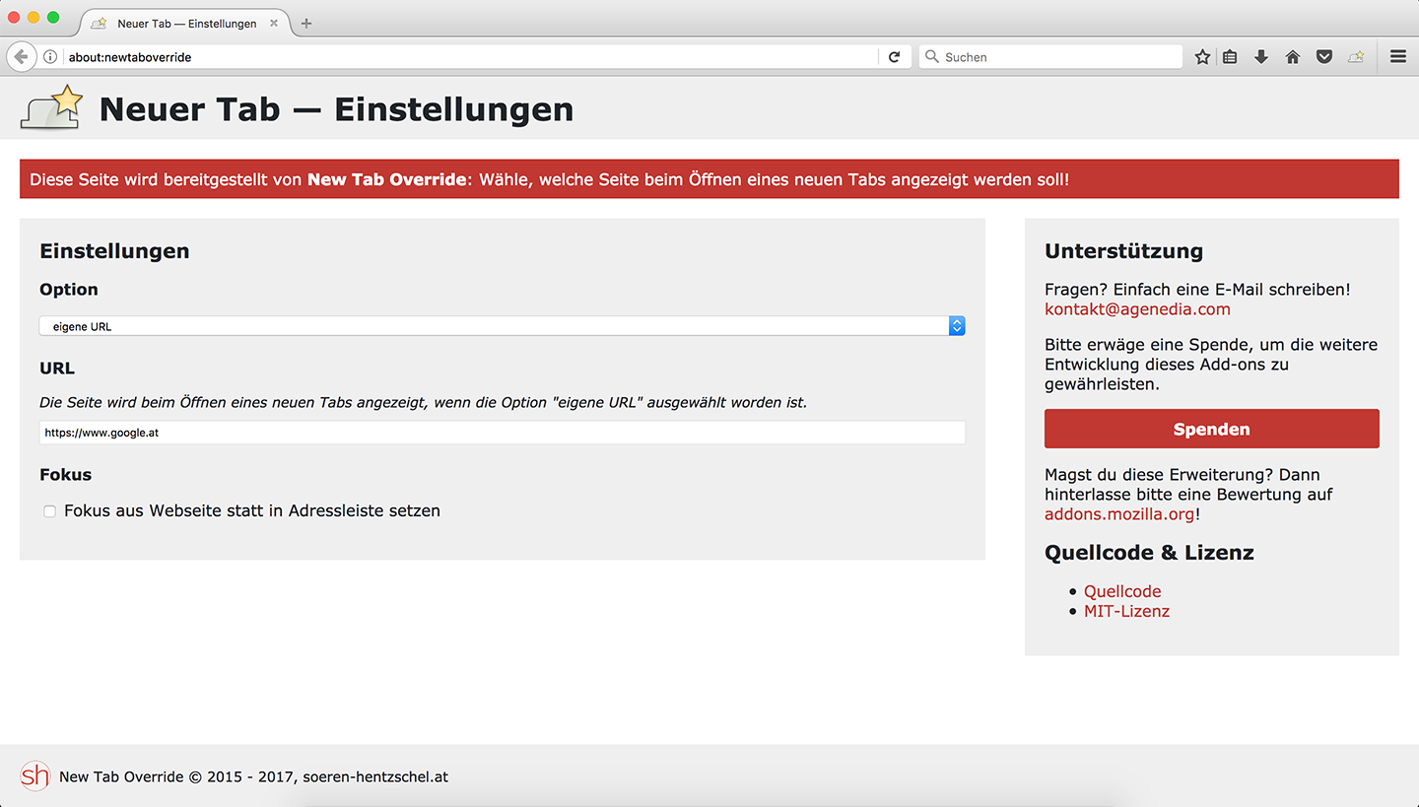This screenshot has height=807, width=1419.
Task: Click the bookmark star icon
Action: pyautogui.click(x=1202, y=57)
